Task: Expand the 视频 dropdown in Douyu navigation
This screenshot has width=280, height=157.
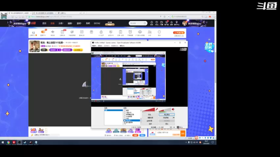Action: (70, 23)
